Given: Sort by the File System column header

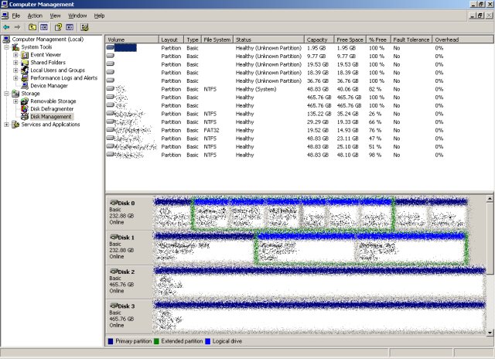Looking at the screenshot, I should [x=217, y=39].
